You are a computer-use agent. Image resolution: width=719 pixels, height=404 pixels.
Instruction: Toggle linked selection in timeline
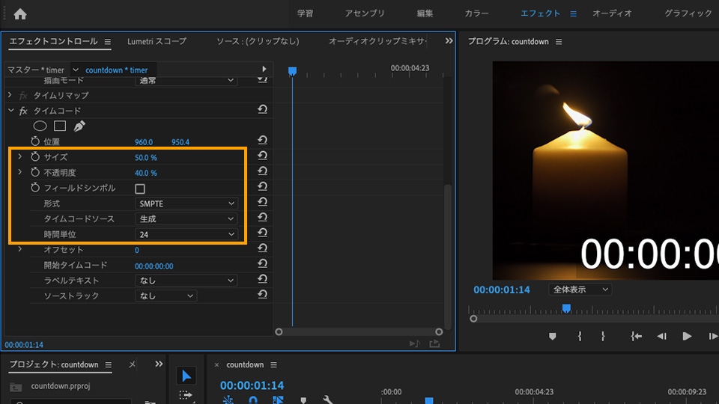(278, 400)
